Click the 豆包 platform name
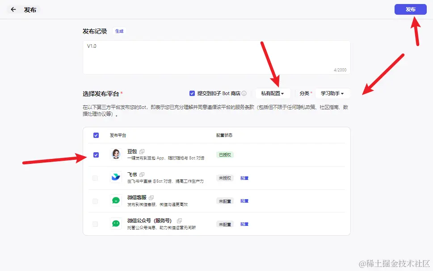 (132, 151)
